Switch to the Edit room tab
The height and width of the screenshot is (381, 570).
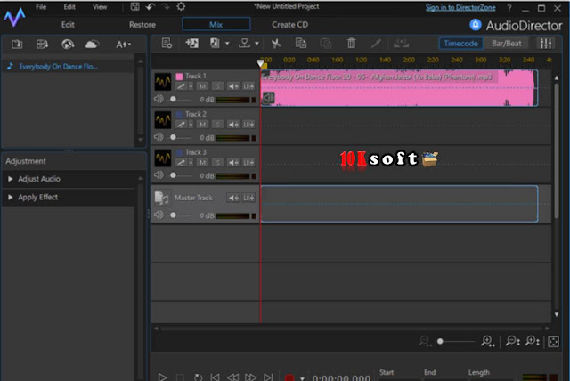68,25
